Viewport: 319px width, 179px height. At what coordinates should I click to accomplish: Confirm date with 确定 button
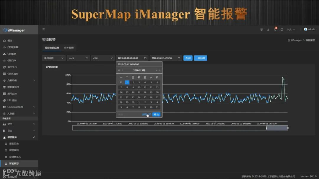pyautogui.click(x=156, y=115)
